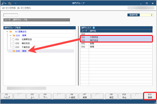157x104 pixels.
Task: Select row 000 in department list
Action: tap(116, 34)
